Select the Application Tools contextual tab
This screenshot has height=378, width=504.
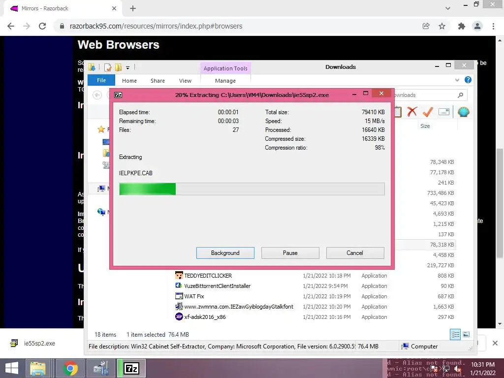point(225,68)
